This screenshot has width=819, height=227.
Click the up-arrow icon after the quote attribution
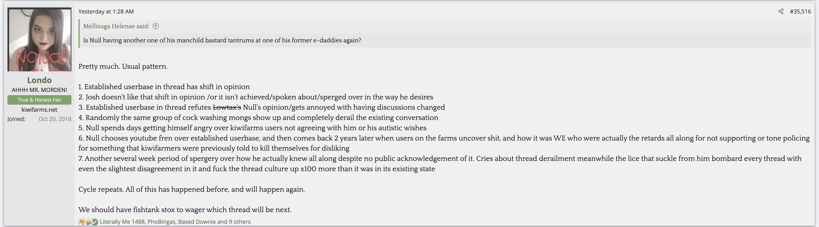(x=156, y=26)
